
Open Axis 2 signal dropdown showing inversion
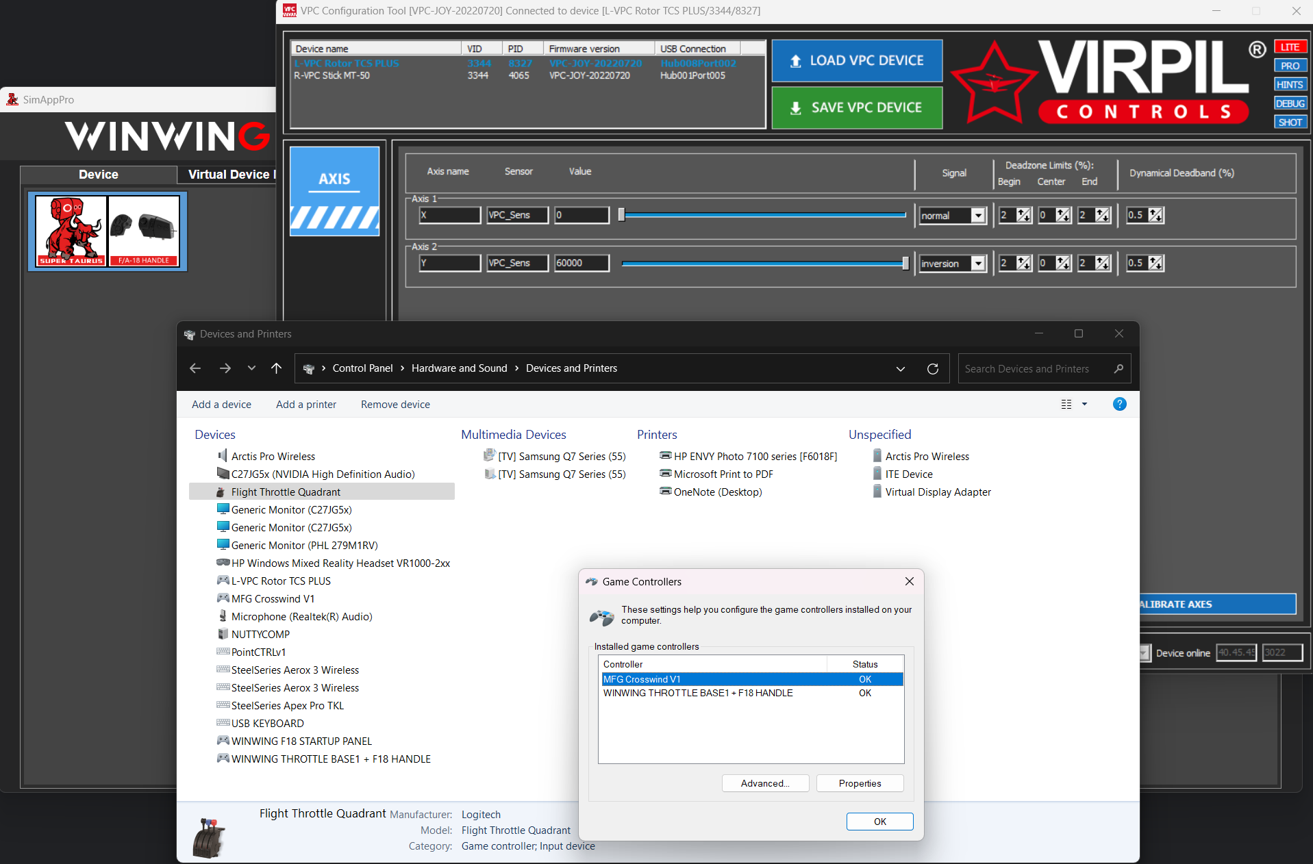952,264
